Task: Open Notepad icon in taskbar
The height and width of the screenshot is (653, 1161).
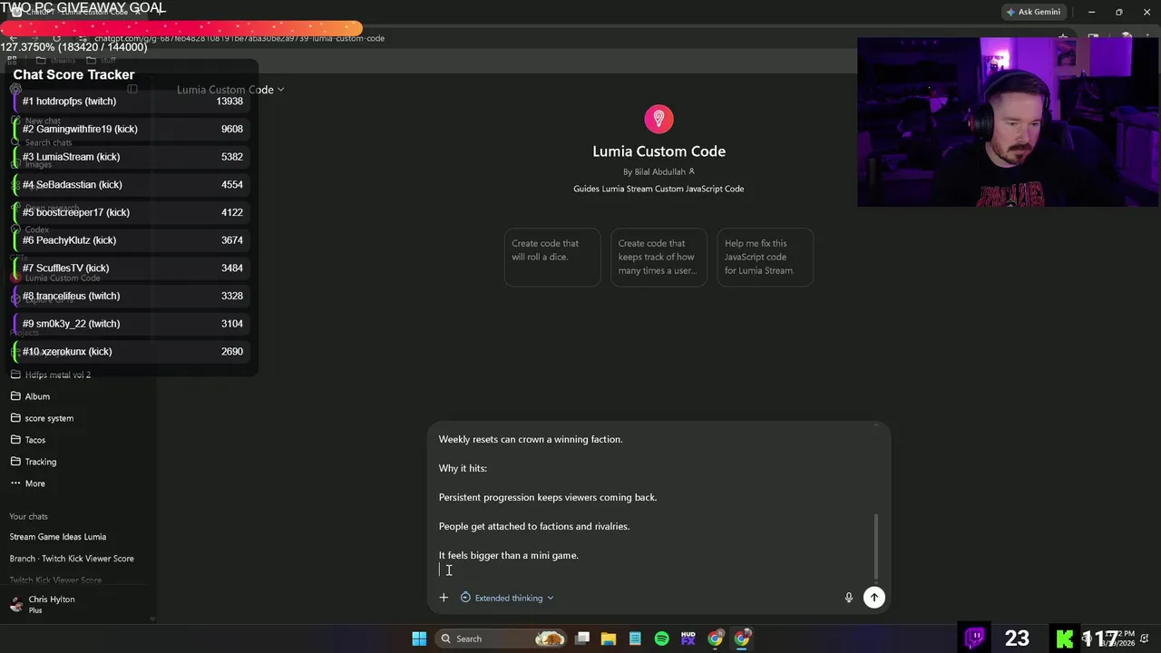Action: [635, 638]
